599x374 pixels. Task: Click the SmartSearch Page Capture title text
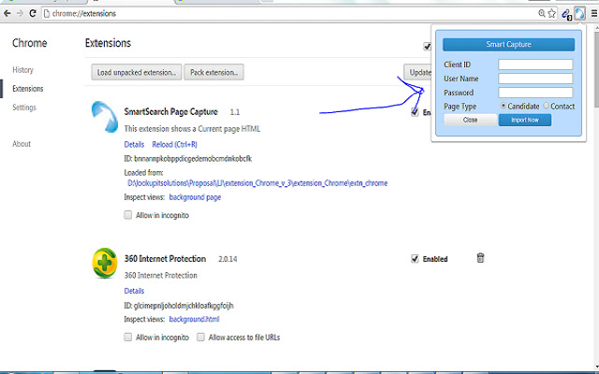click(170, 112)
